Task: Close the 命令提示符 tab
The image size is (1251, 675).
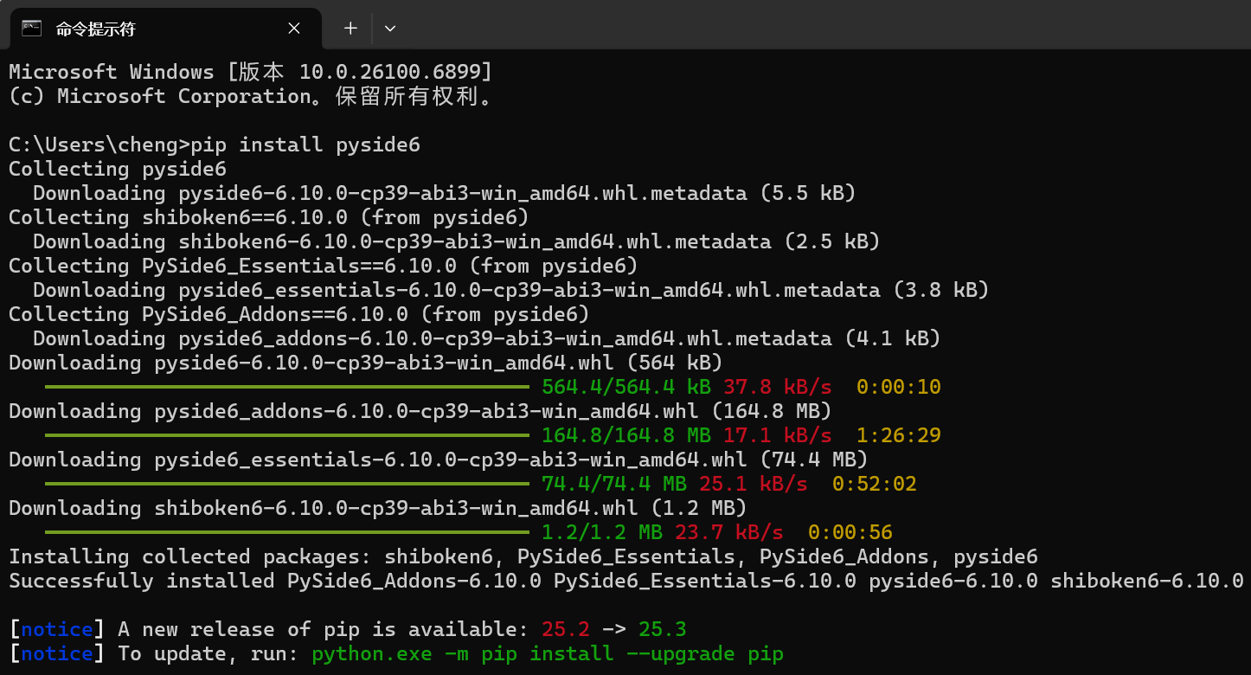Action: click(294, 29)
